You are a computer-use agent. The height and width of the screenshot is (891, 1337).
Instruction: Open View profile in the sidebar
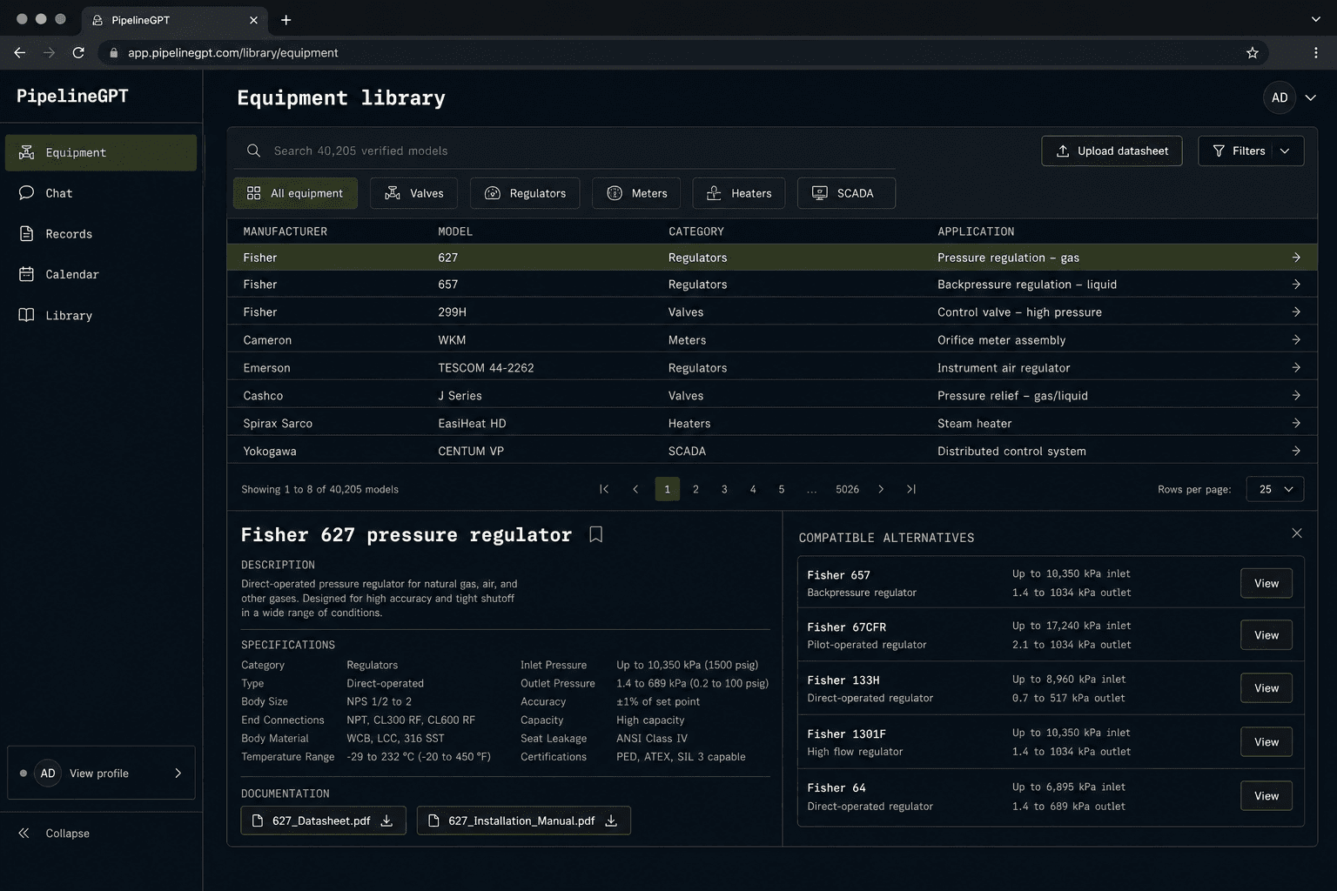point(101,773)
